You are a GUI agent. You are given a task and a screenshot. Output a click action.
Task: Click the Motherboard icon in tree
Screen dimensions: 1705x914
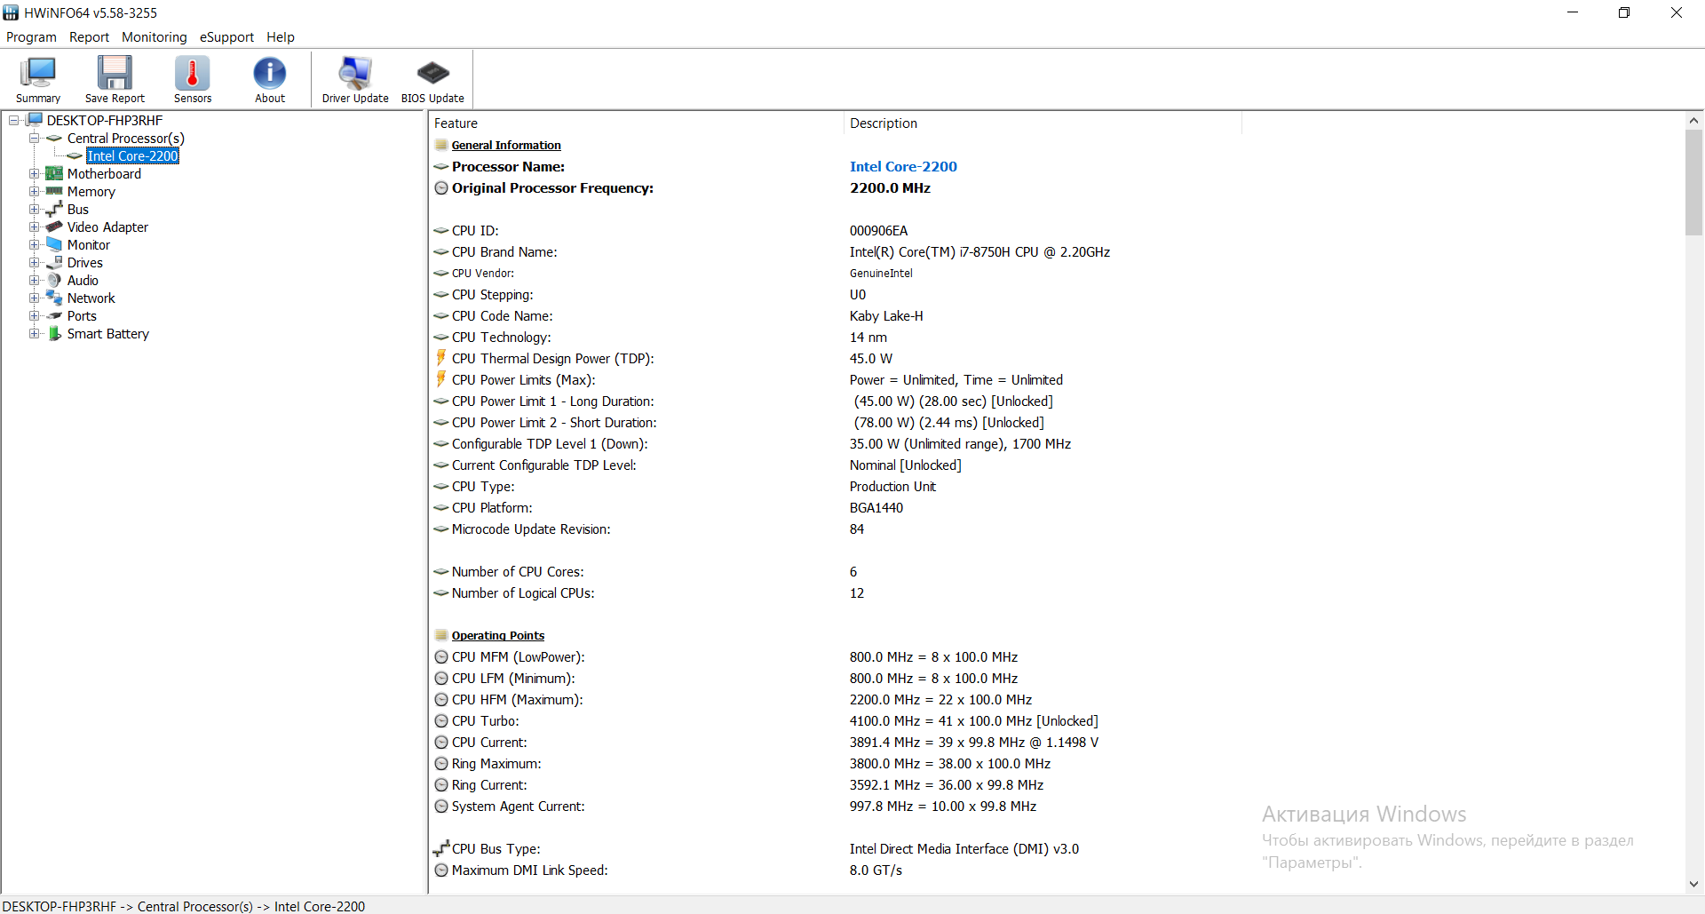click(54, 173)
